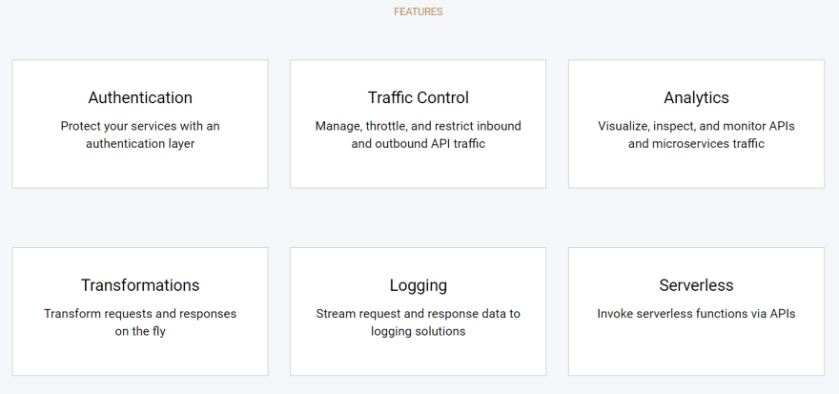Open the Transformations feature card
Image resolution: width=839 pixels, height=394 pixels.
140,311
